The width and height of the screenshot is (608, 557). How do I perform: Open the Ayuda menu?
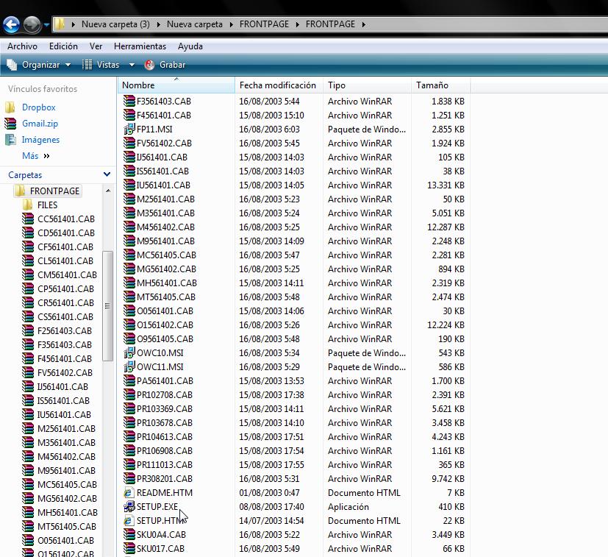tap(190, 46)
